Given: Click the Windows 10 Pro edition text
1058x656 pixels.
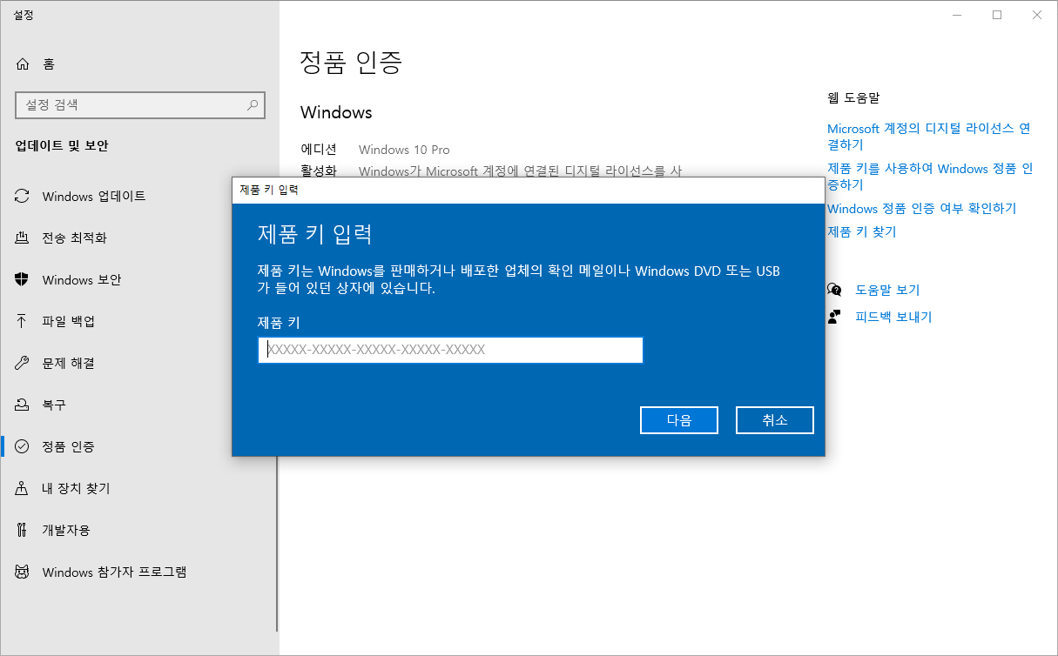Looking at the screenshot, I should pyautogui.click(x=404, y=150).
